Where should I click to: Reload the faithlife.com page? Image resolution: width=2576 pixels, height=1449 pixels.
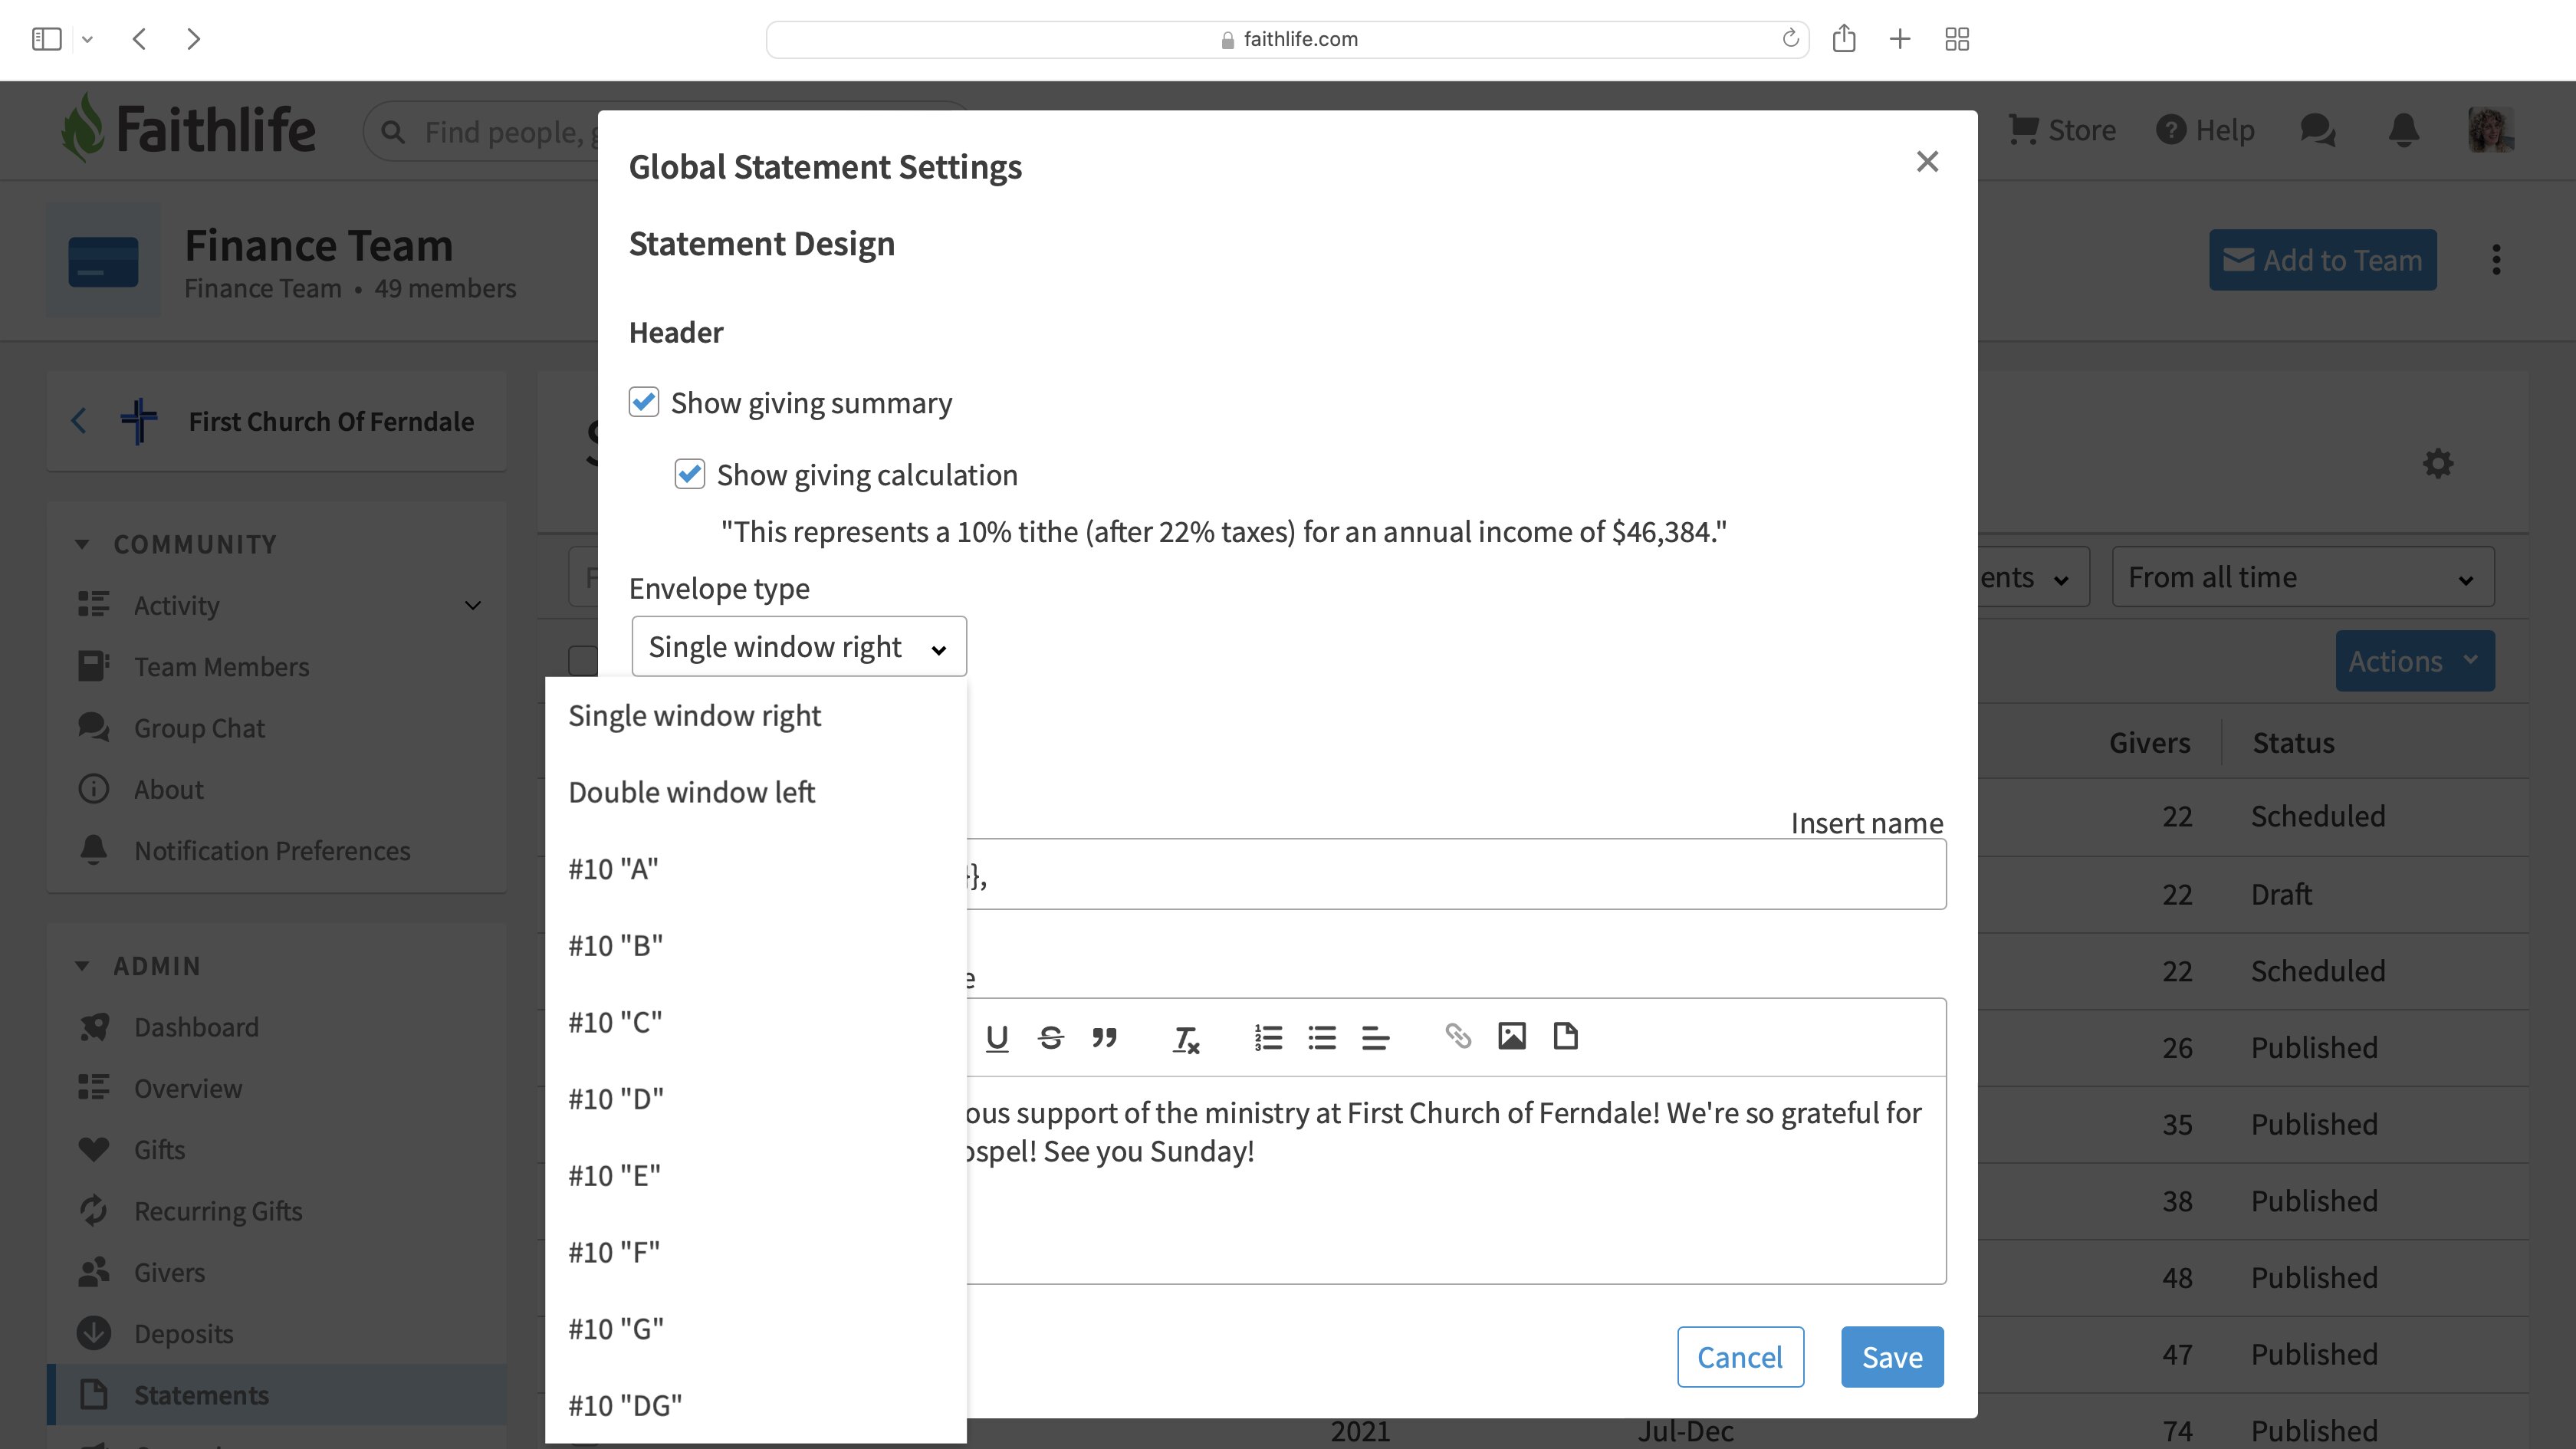1790,38
